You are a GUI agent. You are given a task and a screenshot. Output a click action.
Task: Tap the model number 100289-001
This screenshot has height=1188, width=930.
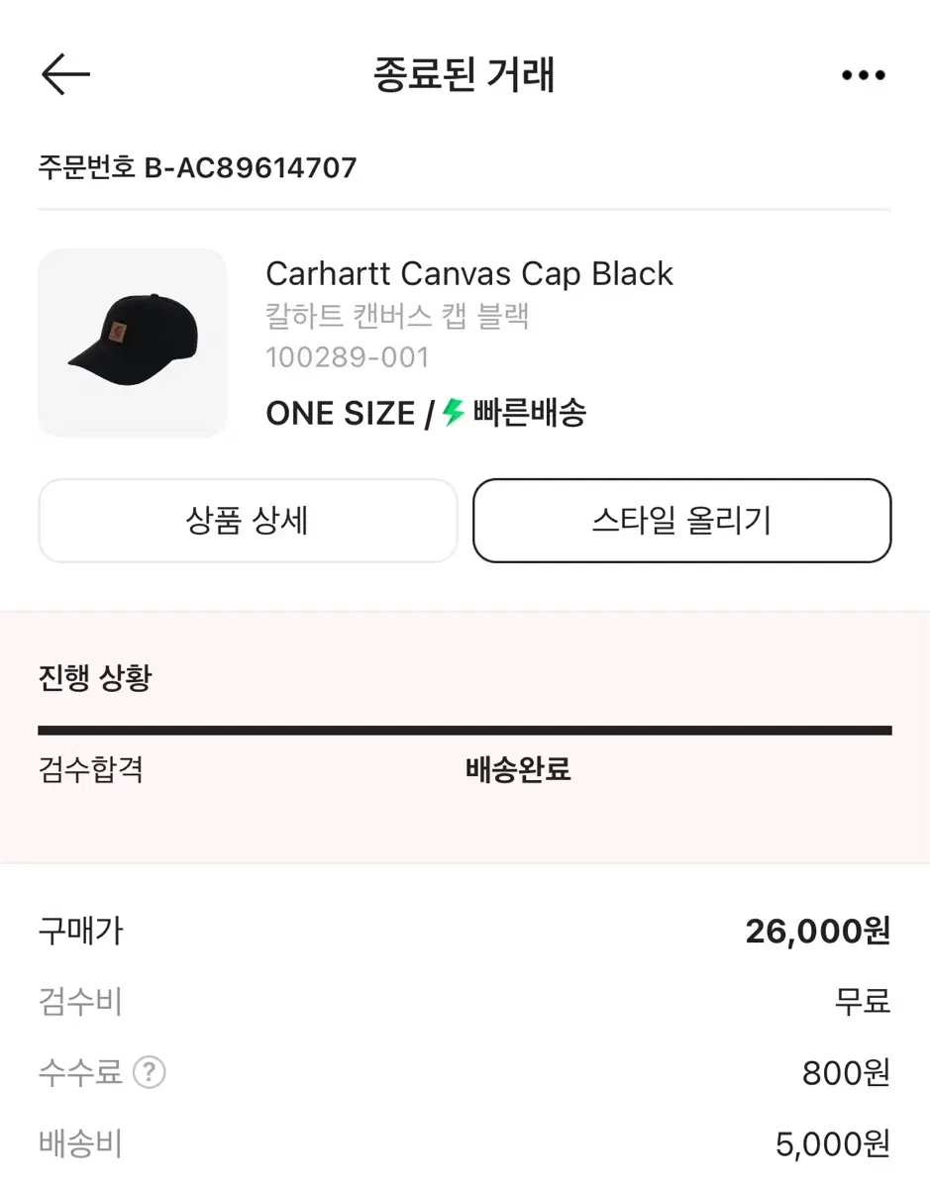tap(348, 357)
